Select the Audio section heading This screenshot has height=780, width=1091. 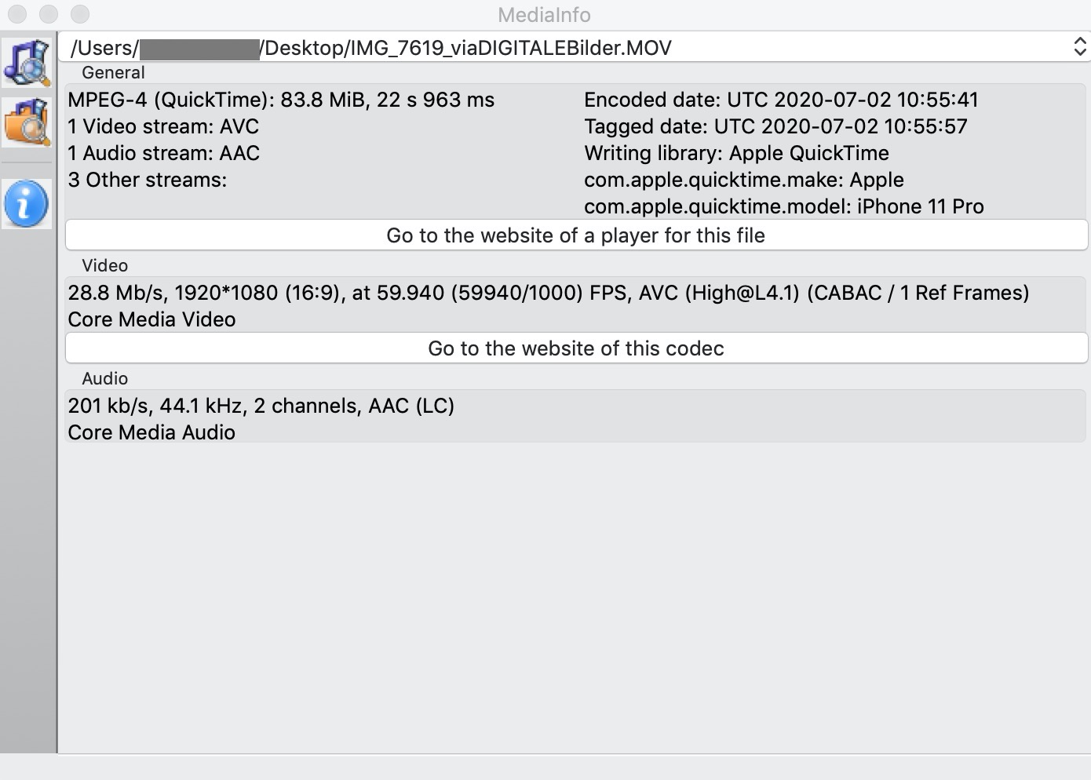click(x=104, y=379)
